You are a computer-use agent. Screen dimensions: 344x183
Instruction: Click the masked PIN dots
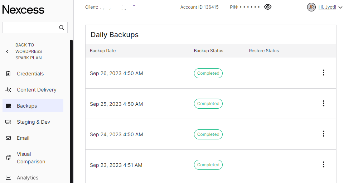click(249, 7)
